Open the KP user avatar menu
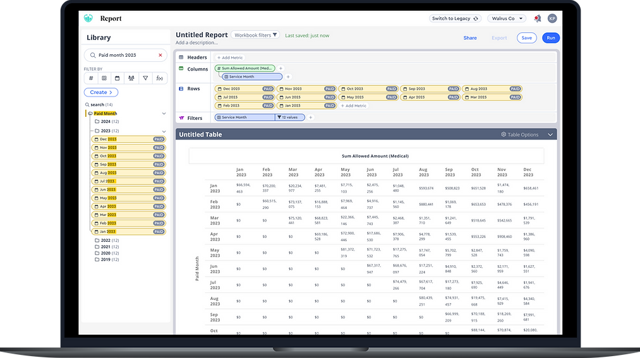The height and width of the screenshot is (358, 640). [552, 18]
